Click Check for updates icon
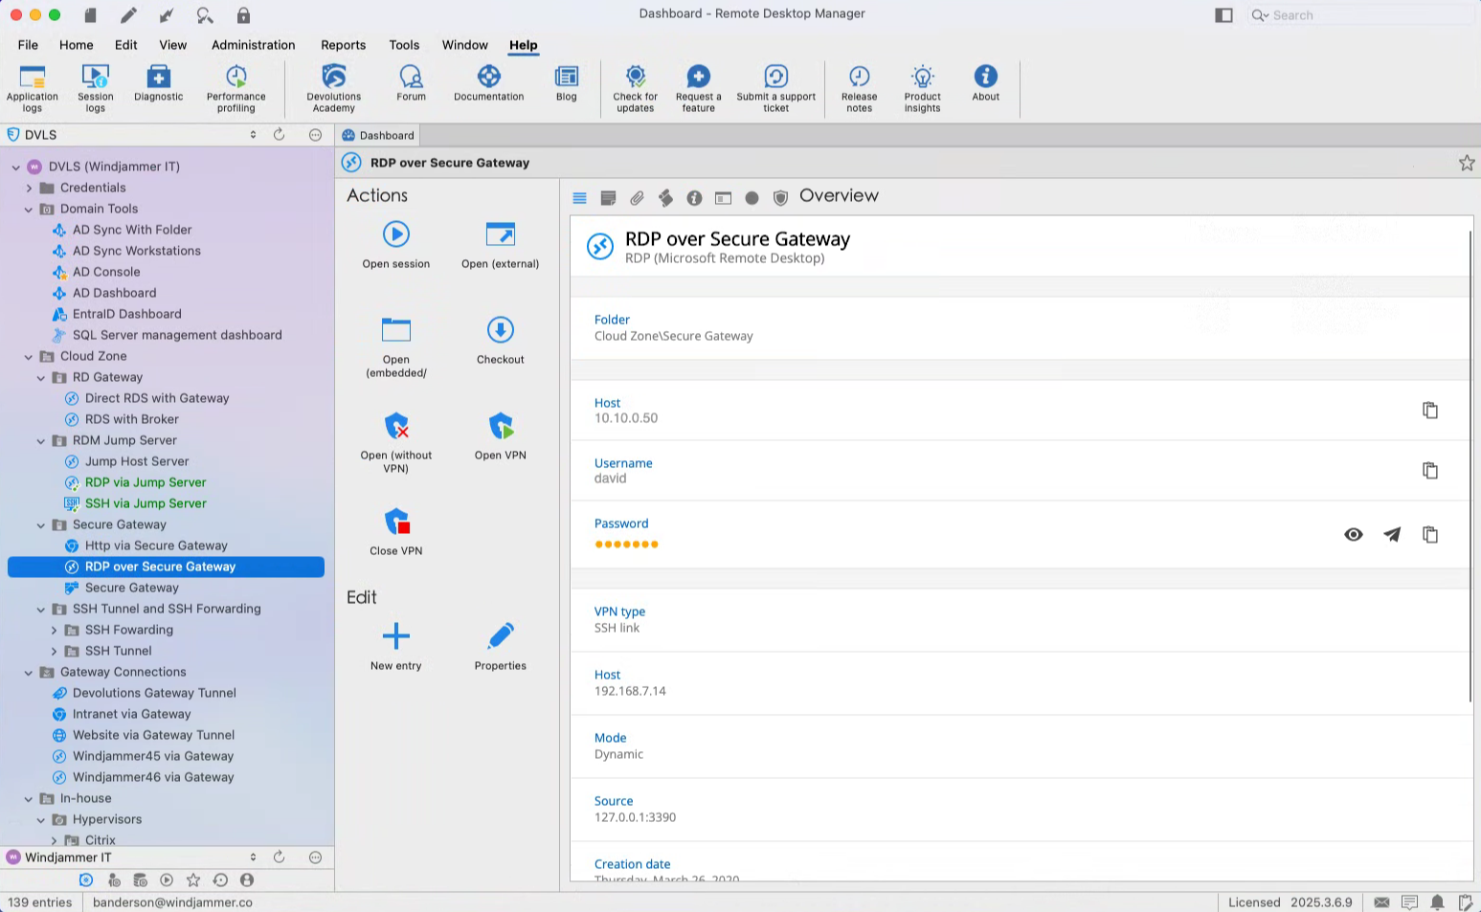The image size is (1481, 912). click(x=635, y=77)
